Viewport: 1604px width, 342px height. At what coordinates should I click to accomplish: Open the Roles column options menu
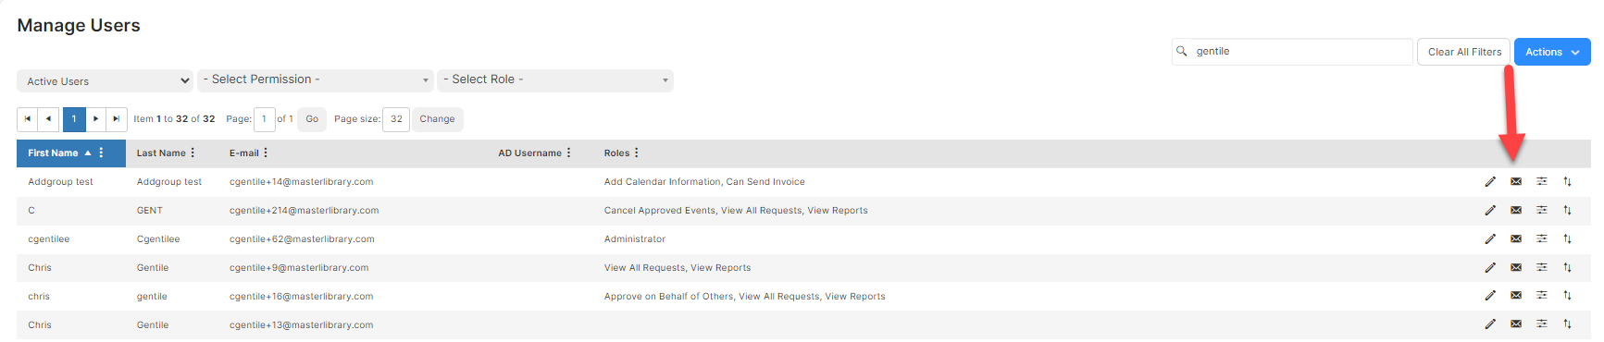tap(637, 153)
